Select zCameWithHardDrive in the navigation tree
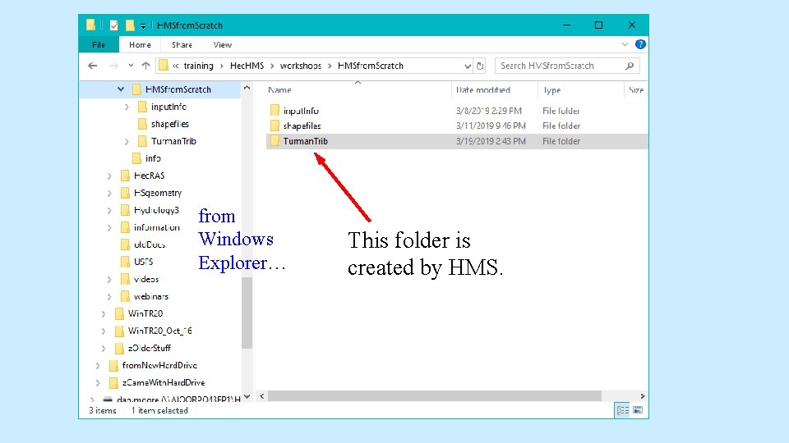The image size is (789, 443). coord(163,383)
